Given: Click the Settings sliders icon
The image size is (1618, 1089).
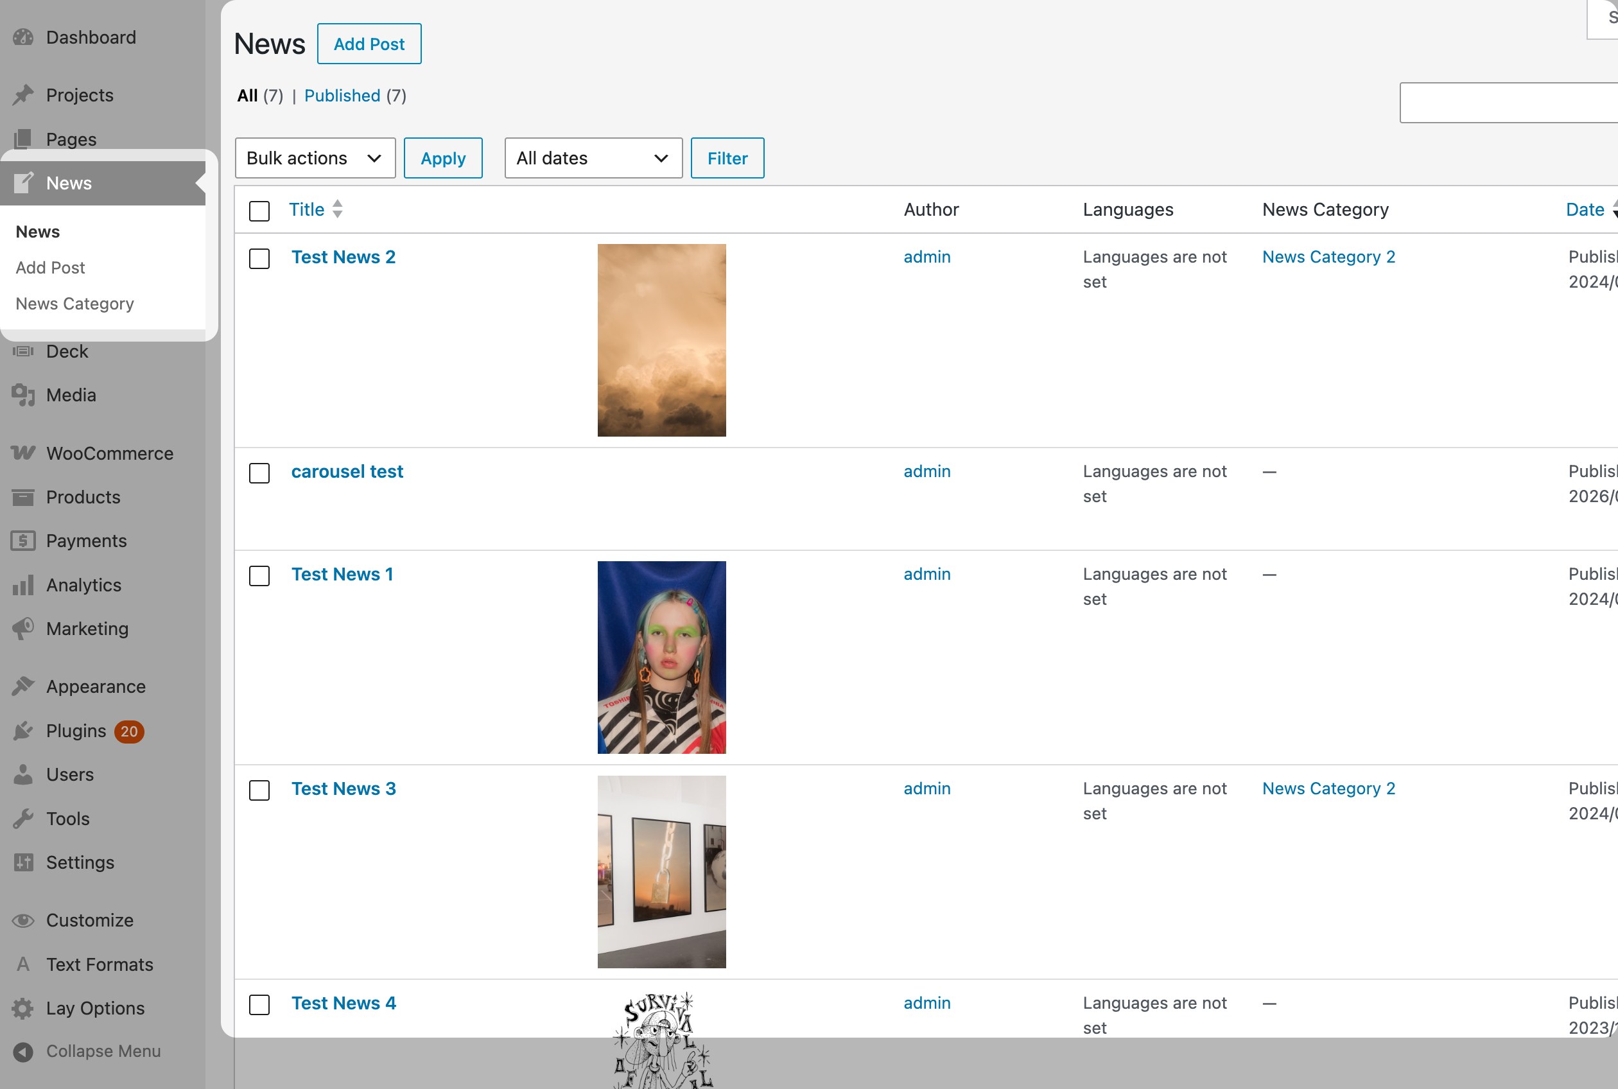Looking at the screenshot, I should pos(23,862).
